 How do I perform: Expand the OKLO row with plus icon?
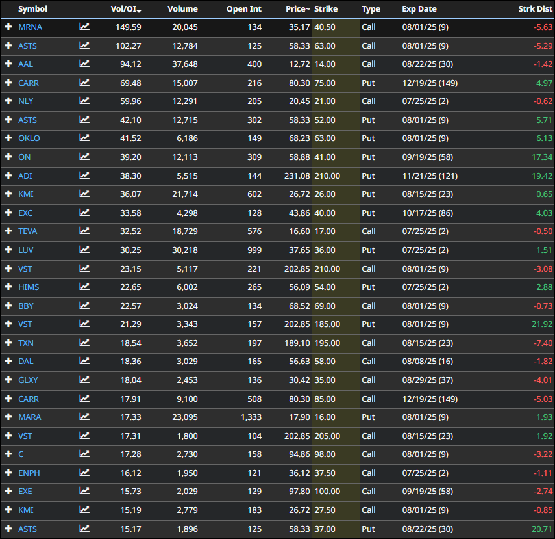(x=8, y=138)
